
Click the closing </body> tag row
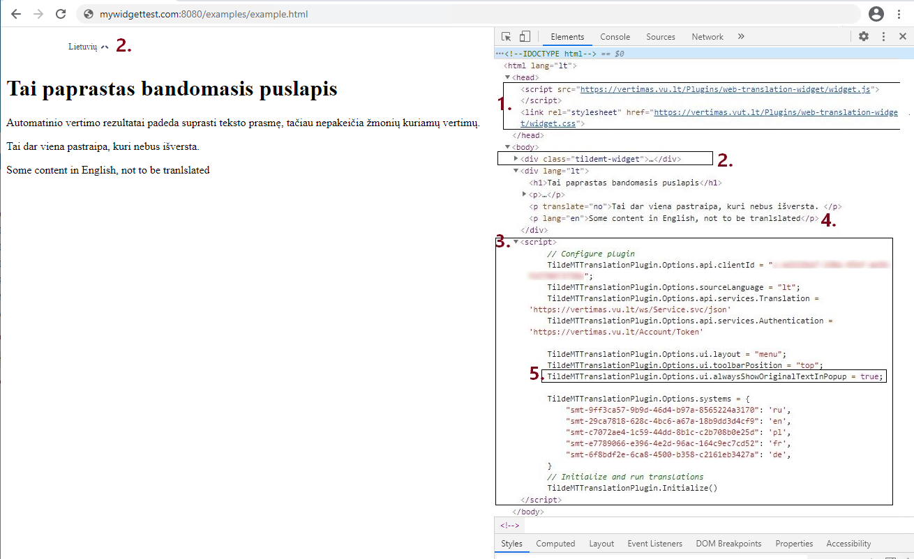(527, 512)
